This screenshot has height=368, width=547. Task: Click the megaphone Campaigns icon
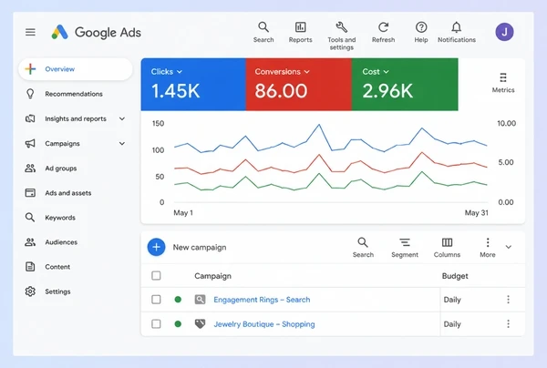click(30, 144)
